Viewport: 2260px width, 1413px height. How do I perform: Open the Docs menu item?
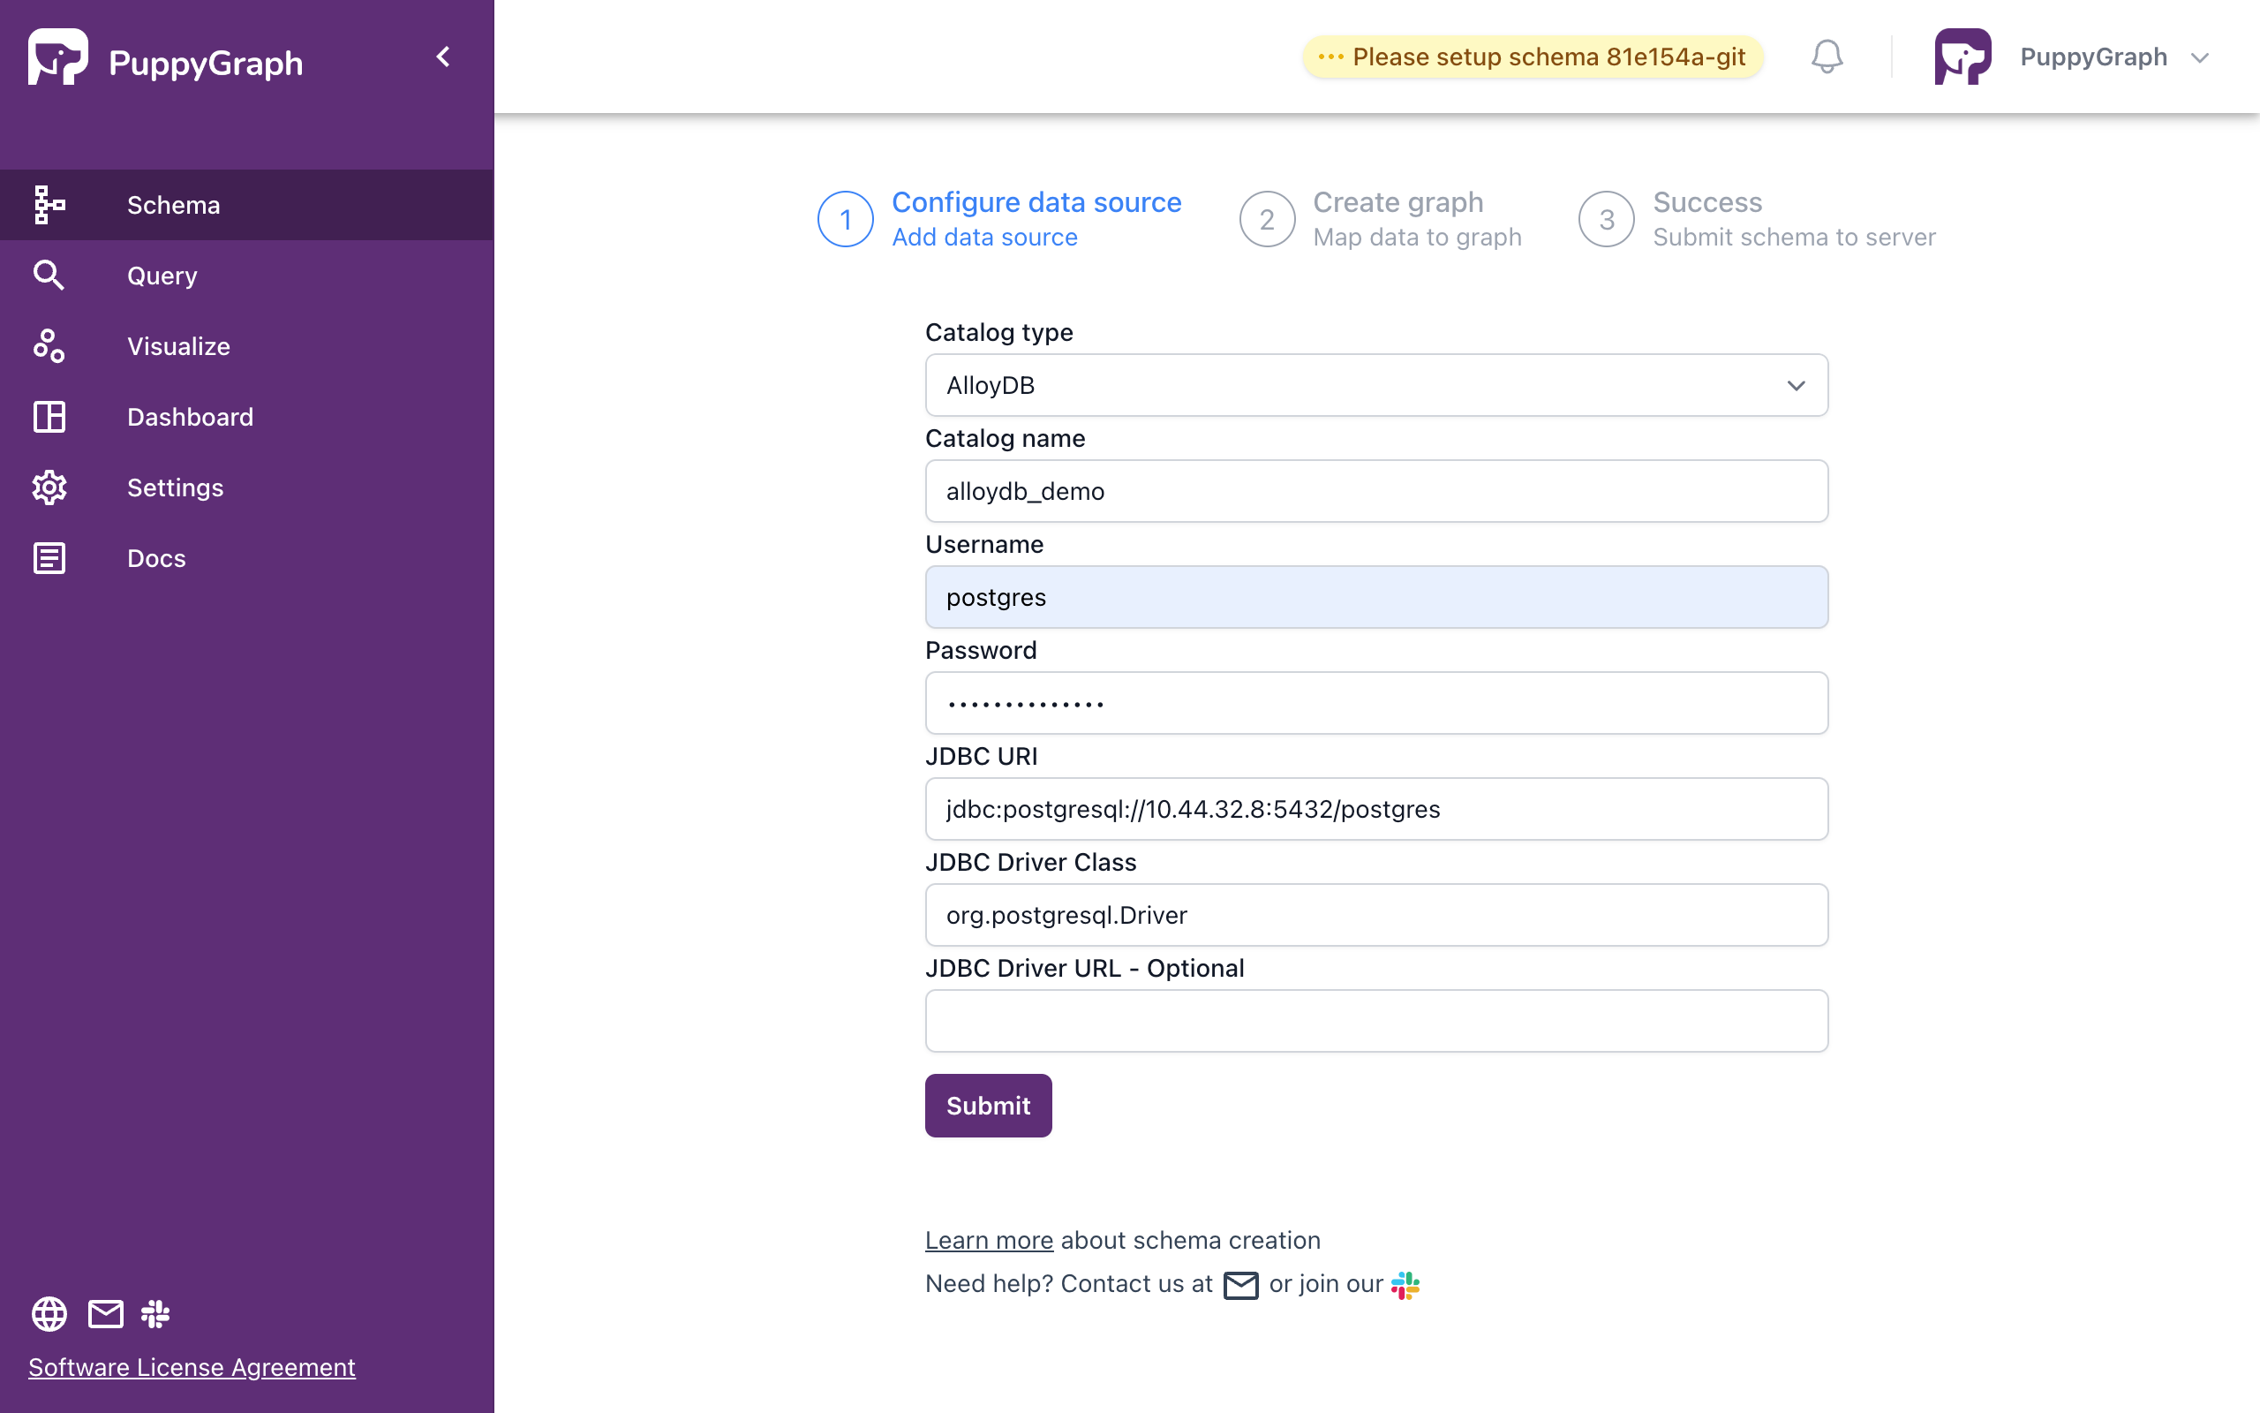pyautogui.click(x=246, y=558)
